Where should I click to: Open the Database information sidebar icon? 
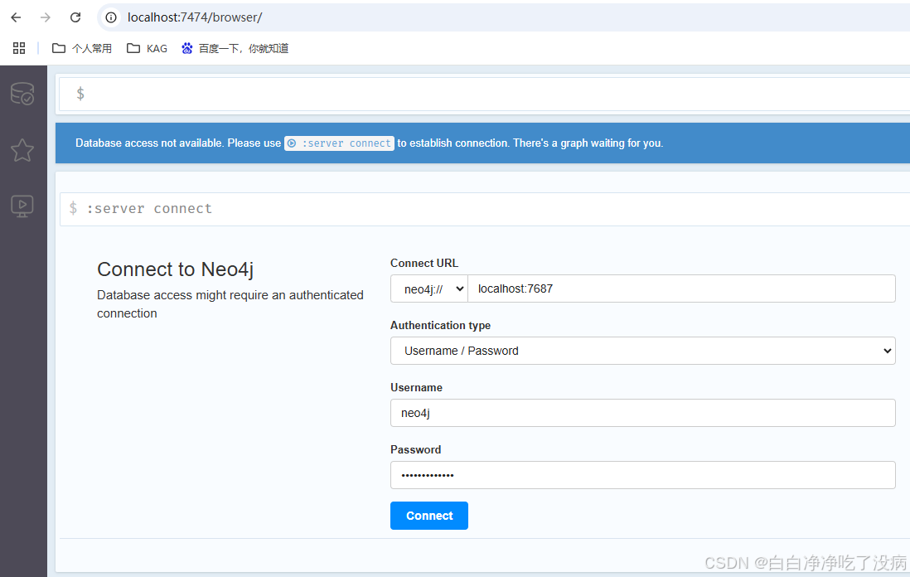tap(22, 94)
